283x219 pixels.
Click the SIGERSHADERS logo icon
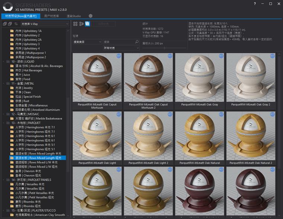point(8,7)
